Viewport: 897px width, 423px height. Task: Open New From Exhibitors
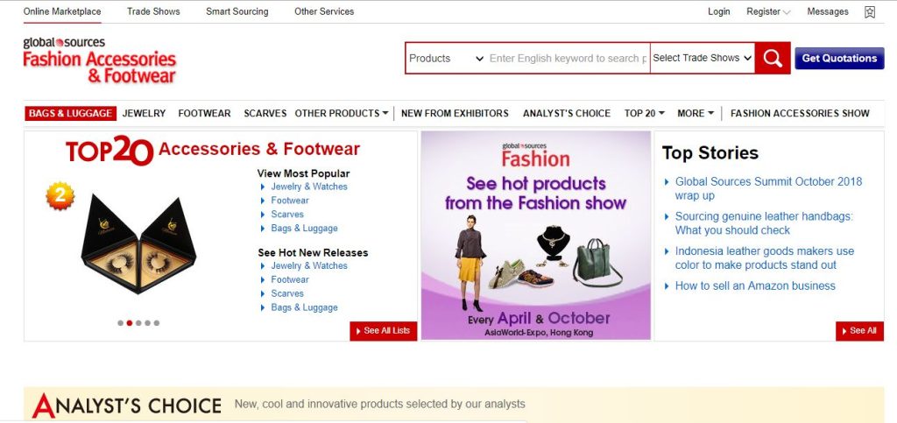pyautogui.click(x=455, y=113)
